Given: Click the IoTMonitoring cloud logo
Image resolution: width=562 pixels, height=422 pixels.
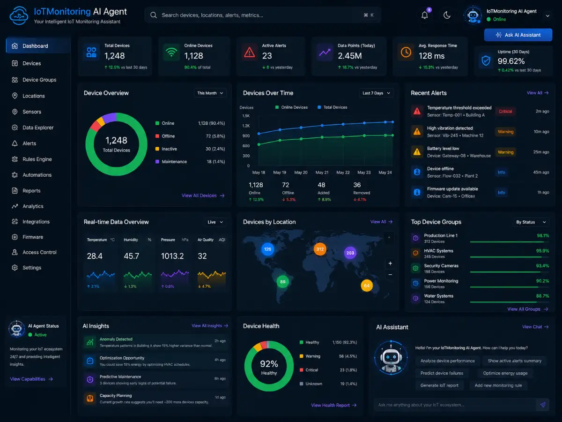Looking at the screenshot, I should coord(19,15).
